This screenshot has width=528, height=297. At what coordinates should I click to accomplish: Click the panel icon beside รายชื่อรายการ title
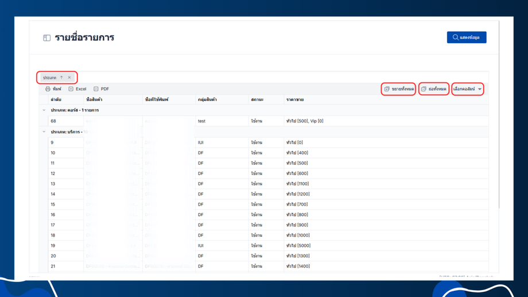pyautogui.click(x=47, y=38)
